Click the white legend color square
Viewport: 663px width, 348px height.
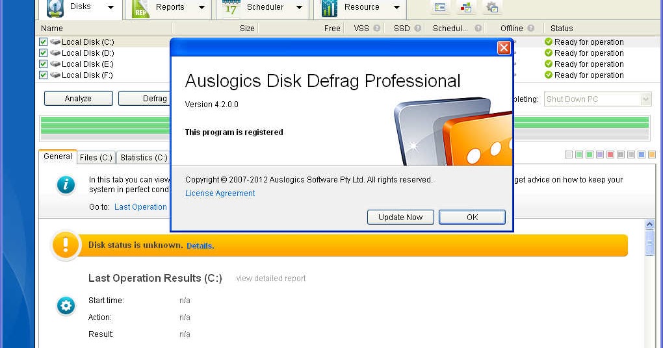point(569,155)
